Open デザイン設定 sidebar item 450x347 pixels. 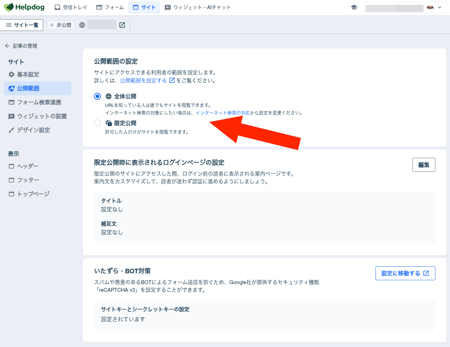coord(38,130)
